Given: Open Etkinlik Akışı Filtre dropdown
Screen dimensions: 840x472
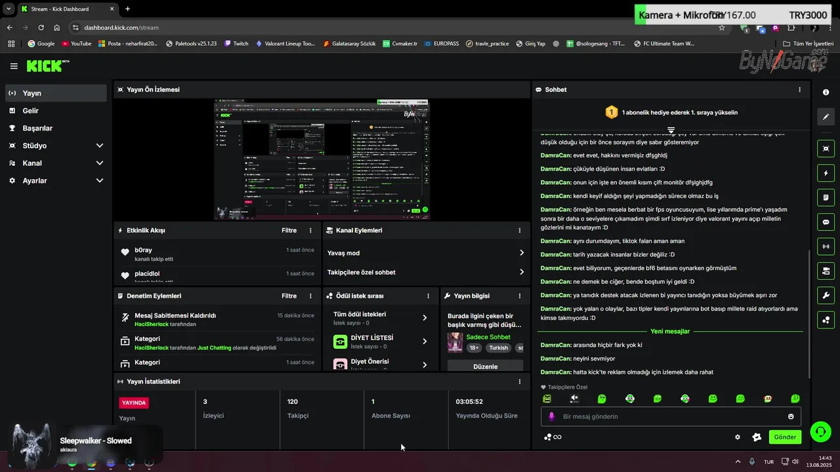Looking at the screenshot, I should click(289, 230).
